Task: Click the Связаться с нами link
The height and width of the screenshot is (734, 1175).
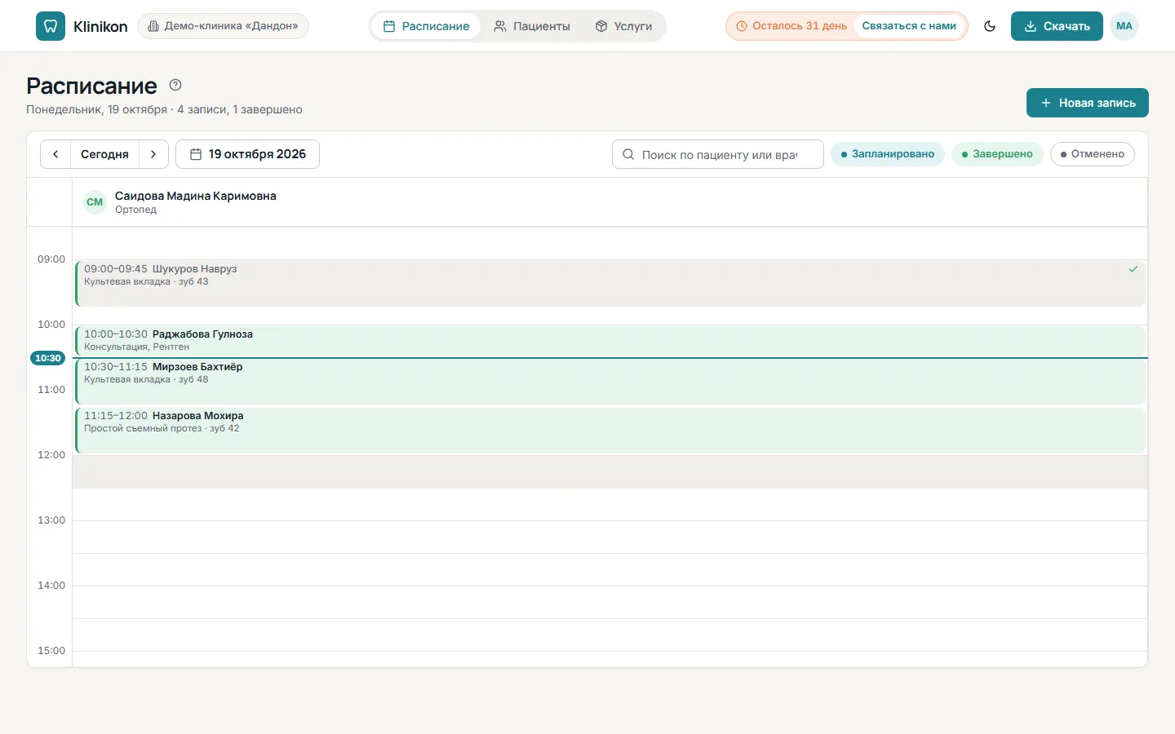Action: tap(909, 26)
